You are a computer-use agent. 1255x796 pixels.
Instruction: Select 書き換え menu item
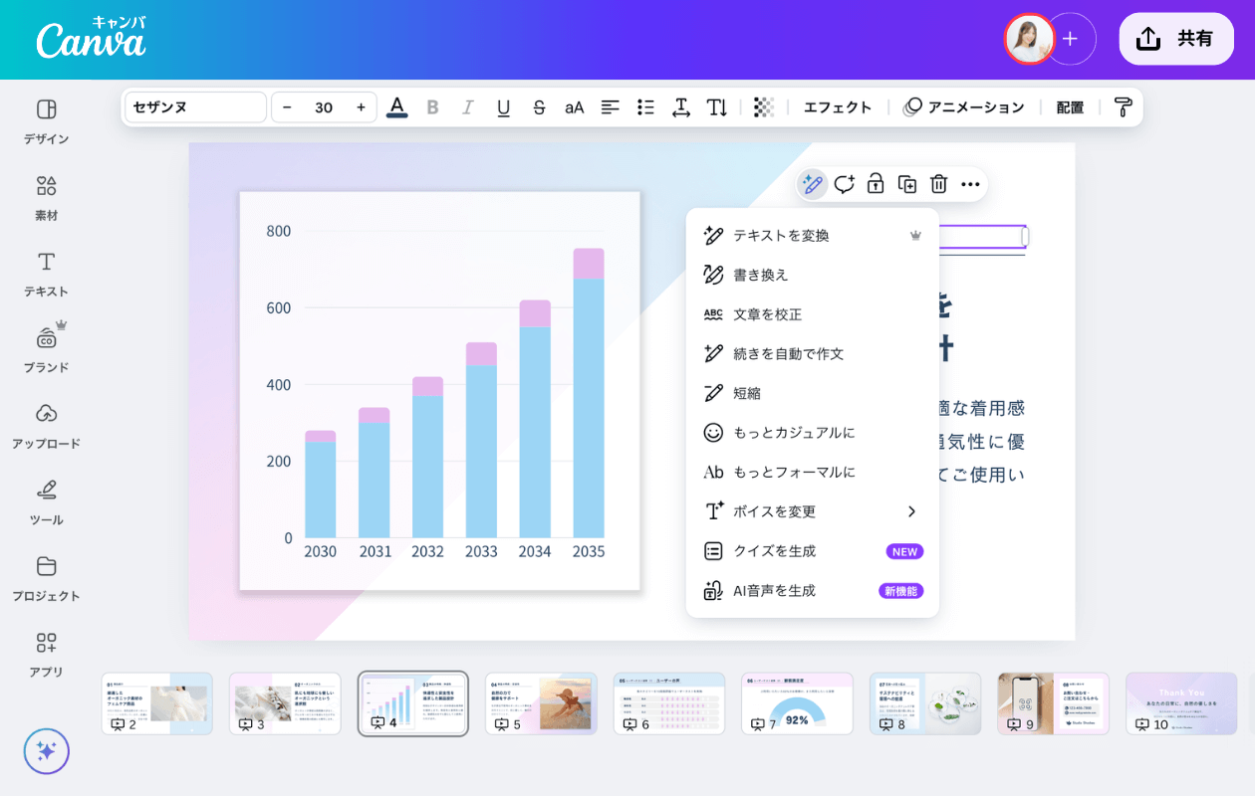click(x=813, y=275)
